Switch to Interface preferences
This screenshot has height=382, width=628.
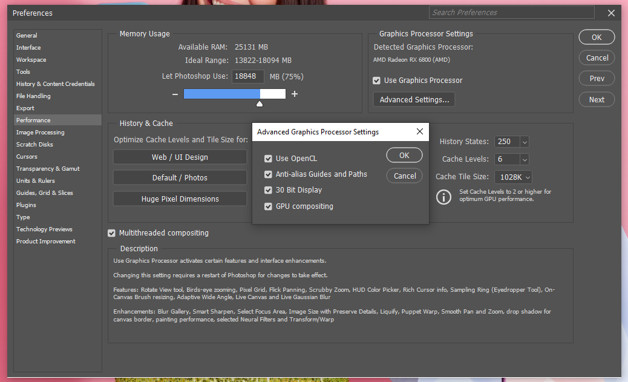[57, 47]
